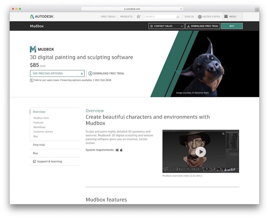Click the Sign In link
Screen dimensions: 269x218
[189, 16]
